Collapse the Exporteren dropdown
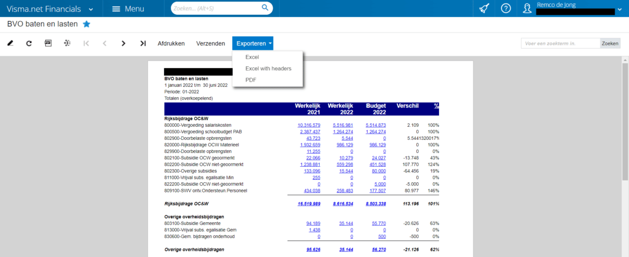This screenshot has width=629, height=257. (254, 43)
